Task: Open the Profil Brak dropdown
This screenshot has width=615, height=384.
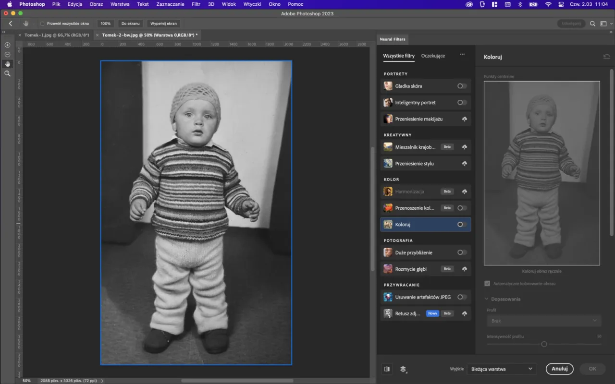Action: click(544, 320)
